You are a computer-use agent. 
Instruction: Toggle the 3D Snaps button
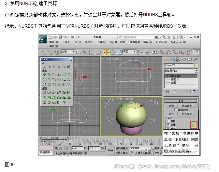point(162,52)
